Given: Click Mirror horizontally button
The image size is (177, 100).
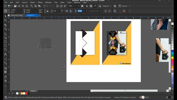Looking at the screenshot, I should pyautogui.click(x=67, y=11).
